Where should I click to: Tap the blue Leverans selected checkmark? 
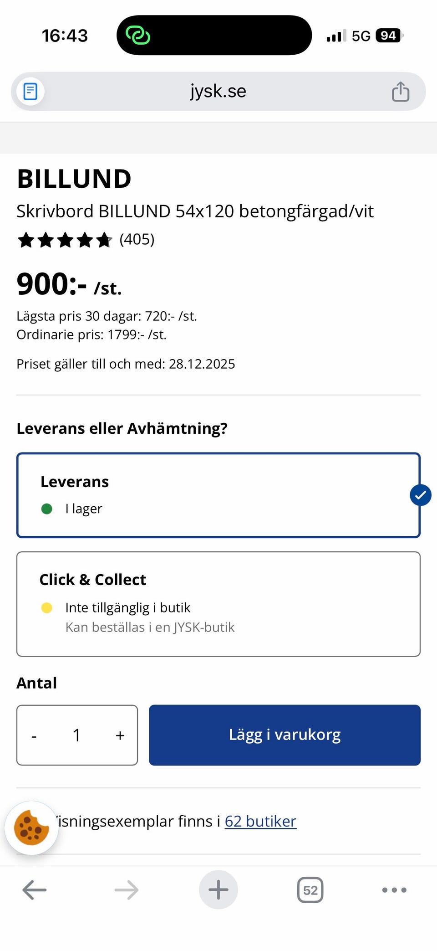tap(420, 495)
